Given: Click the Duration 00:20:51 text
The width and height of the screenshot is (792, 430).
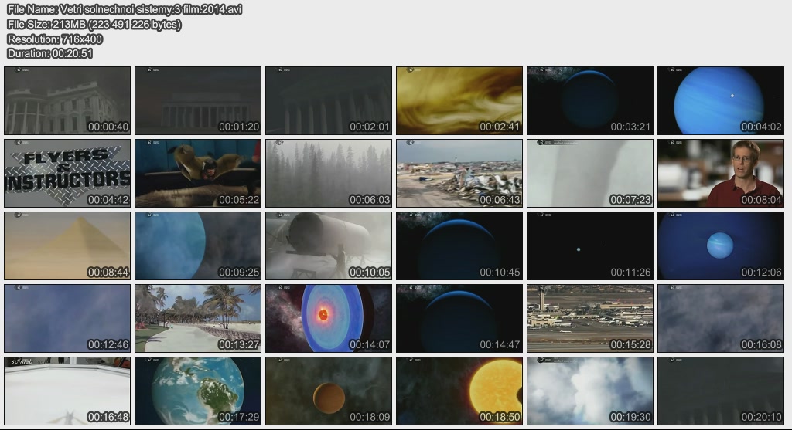Looking at the screenshot, I should point(50,53).
